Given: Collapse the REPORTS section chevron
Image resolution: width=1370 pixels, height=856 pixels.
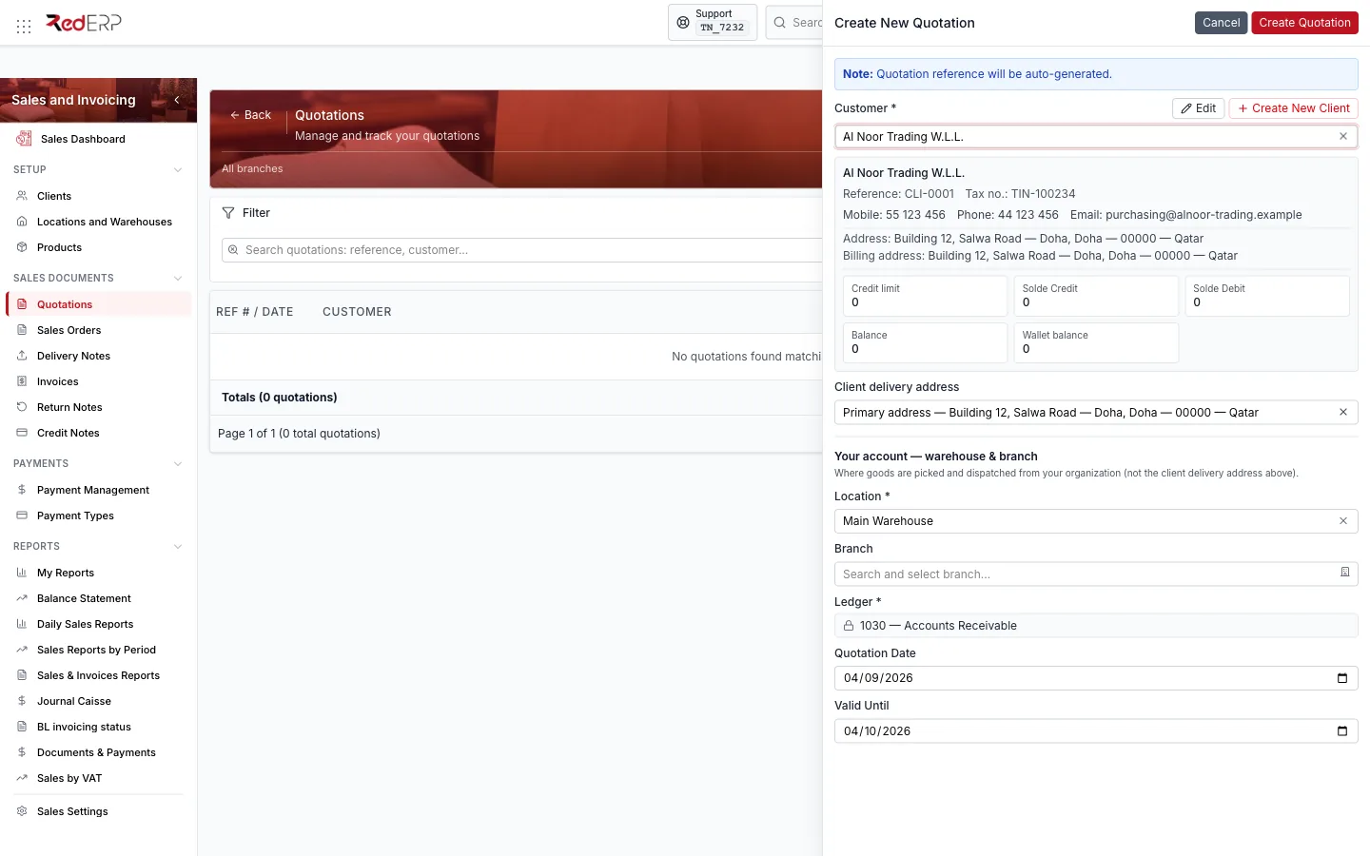Looking at the screenshot, I should (178, 547).
